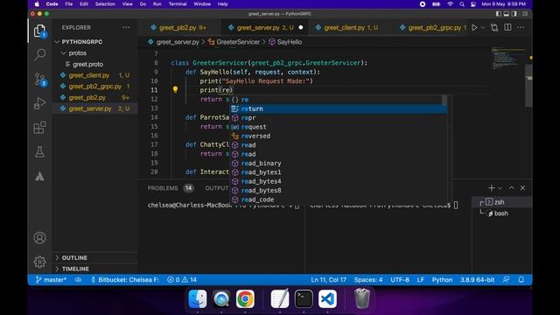Select greet_server.py in explorer
This screenshot has height=315, width=560.
95,108
